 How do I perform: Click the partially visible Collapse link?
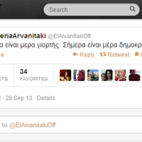point(2,55)
